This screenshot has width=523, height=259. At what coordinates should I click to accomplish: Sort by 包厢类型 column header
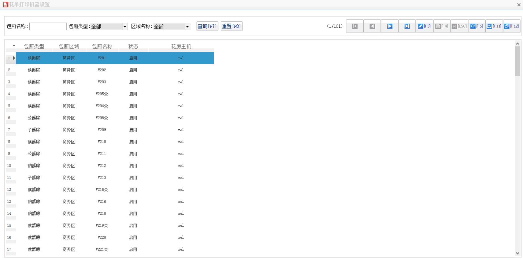tap(34, 46)
